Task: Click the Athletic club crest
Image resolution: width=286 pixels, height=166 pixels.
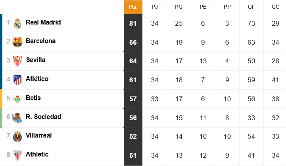Action: pos(17,155)
